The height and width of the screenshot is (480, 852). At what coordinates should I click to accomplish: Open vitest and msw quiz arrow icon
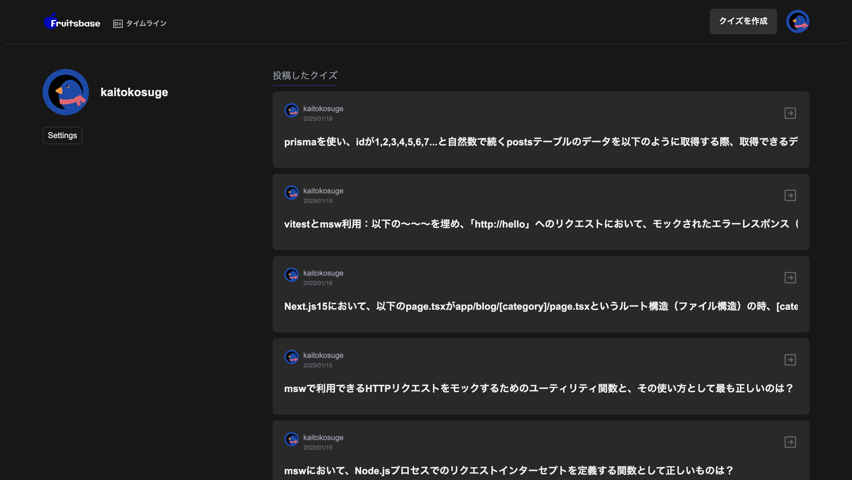(790, 196)
